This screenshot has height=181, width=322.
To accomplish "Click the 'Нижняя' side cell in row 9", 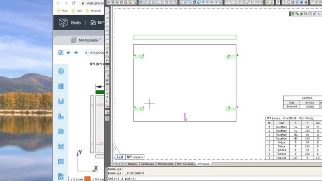I will click(x=281, y=158).
